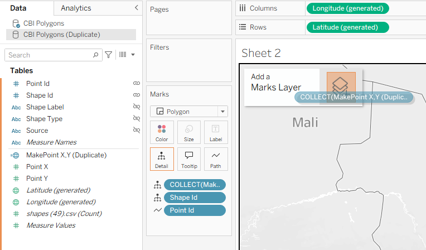Click the CBI Polygons (Duplicate) cylinder icon
Image resolution: width=426 pixels, height=250 pixels.
point(16,35)
